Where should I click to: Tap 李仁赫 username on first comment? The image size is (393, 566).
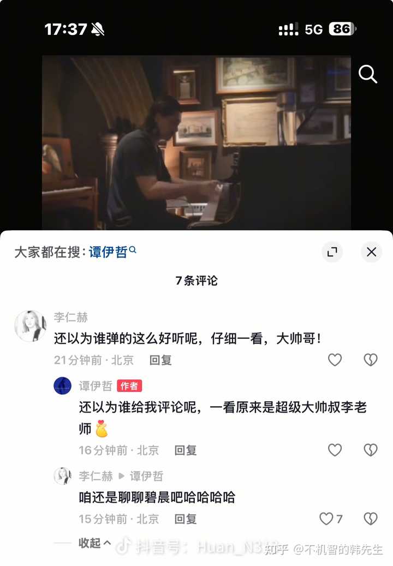(x=71, y=317)
